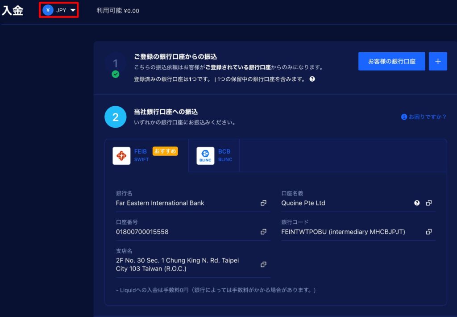
Task: Select the FEIB SWIFT tab
Action: (x=147, y=155)
